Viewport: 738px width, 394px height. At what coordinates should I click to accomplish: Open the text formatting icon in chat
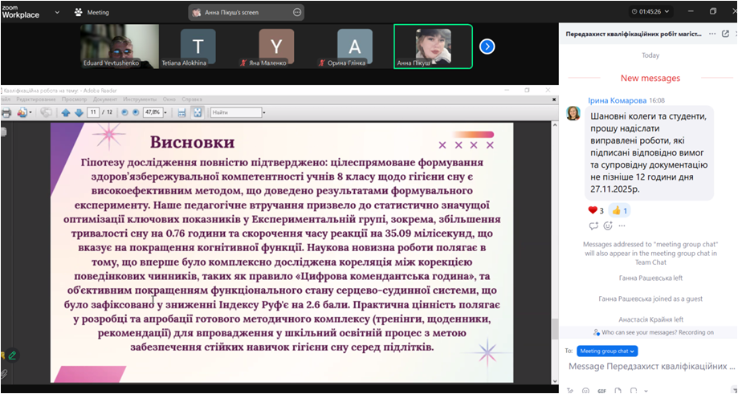click(571, 391)
